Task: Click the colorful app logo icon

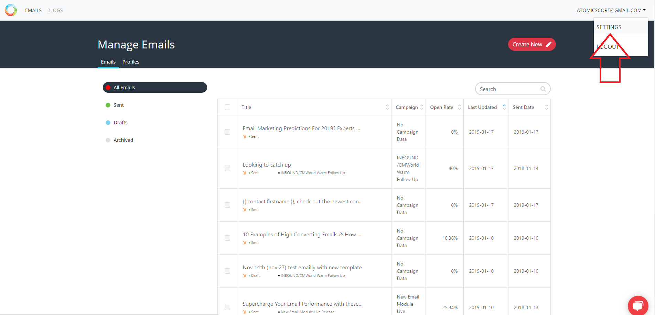Action: [x=11, y=10]
